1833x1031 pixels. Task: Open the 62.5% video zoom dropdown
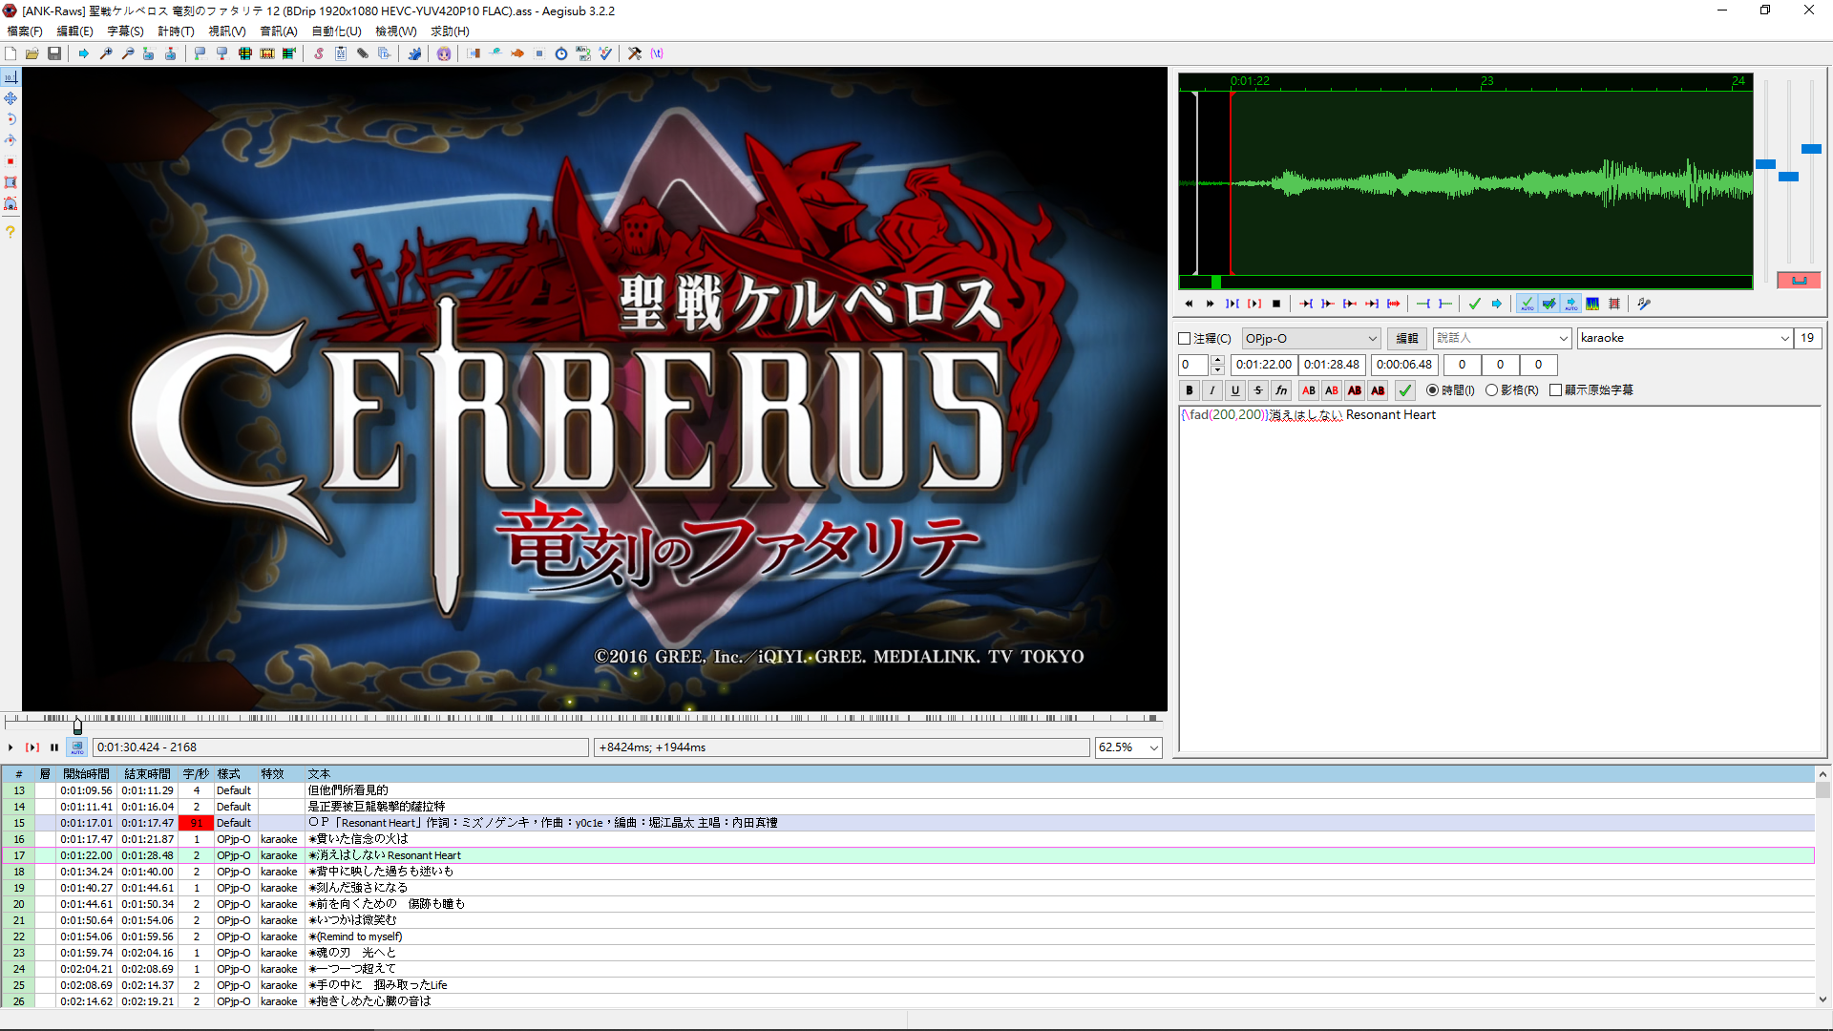click(1128, 747)
